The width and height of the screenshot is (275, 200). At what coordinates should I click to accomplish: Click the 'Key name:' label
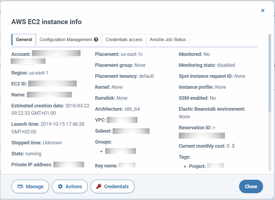point(106,165)
